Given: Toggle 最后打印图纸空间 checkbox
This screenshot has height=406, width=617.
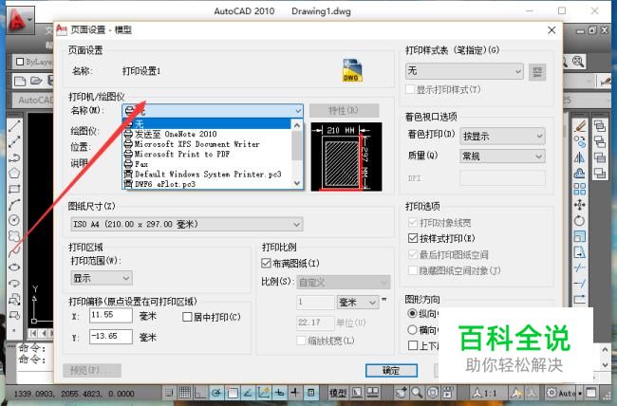Looking at the screenshot, I should (413, 254).
